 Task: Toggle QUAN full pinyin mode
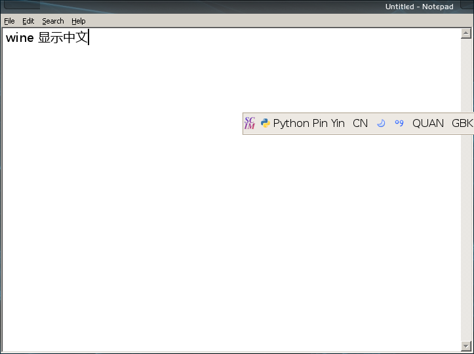pos(427,123)
